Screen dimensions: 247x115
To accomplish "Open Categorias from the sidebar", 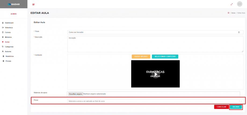I will pyautogui.click(x=9, y=47).
